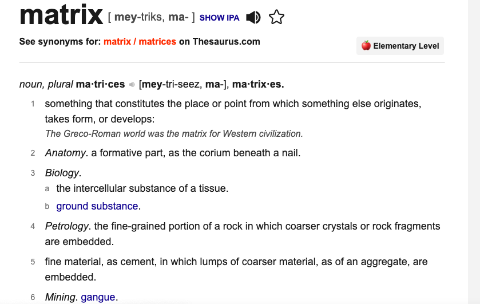Click the Thesaurus.com text in synonyms line
This screenshot has width=480, height=304.
226,41
